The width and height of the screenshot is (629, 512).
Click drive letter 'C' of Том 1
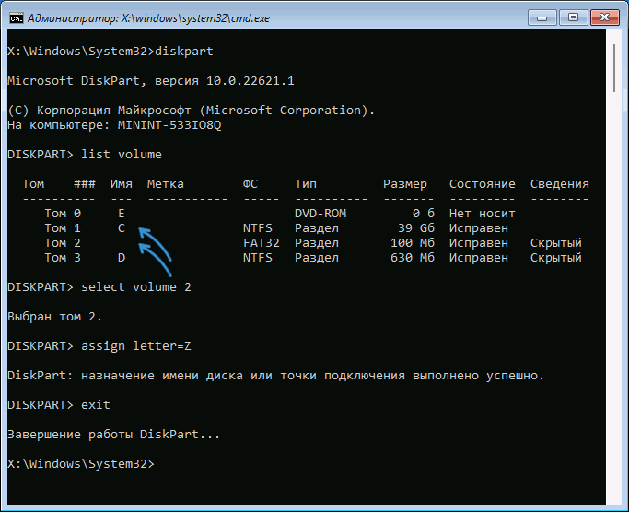[x=122, y=228]
